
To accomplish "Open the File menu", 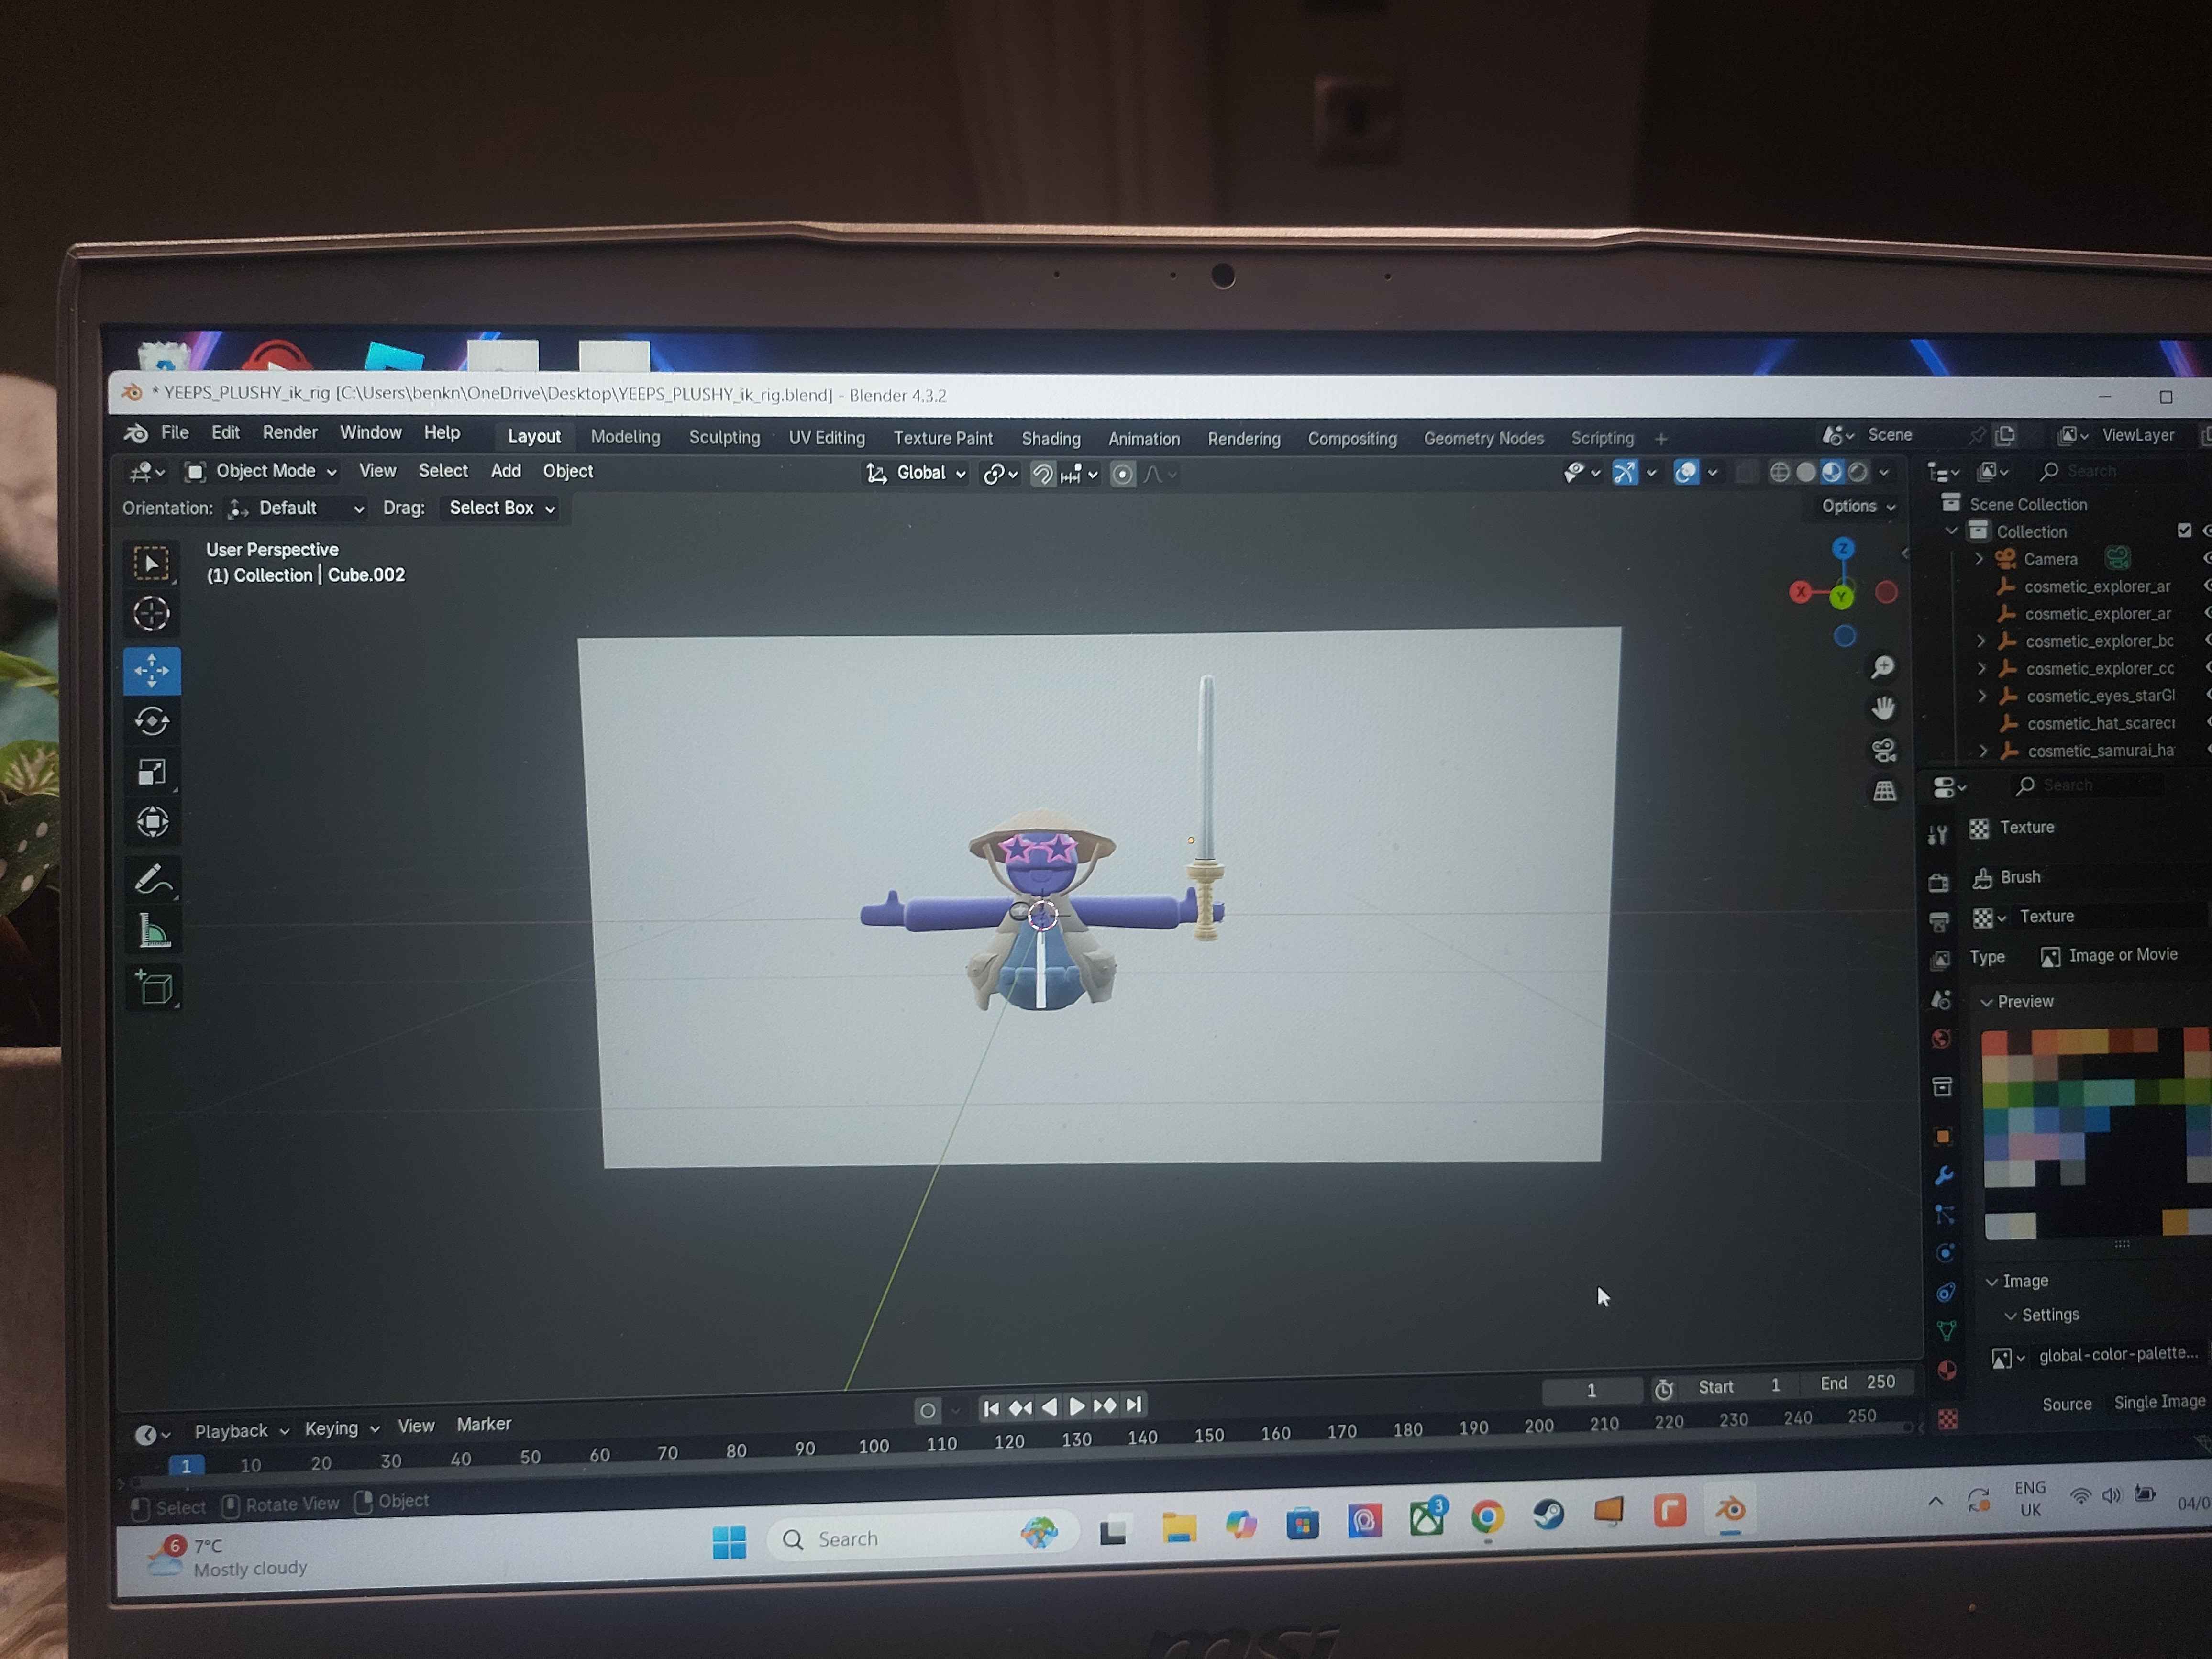I will pos(175,432).
